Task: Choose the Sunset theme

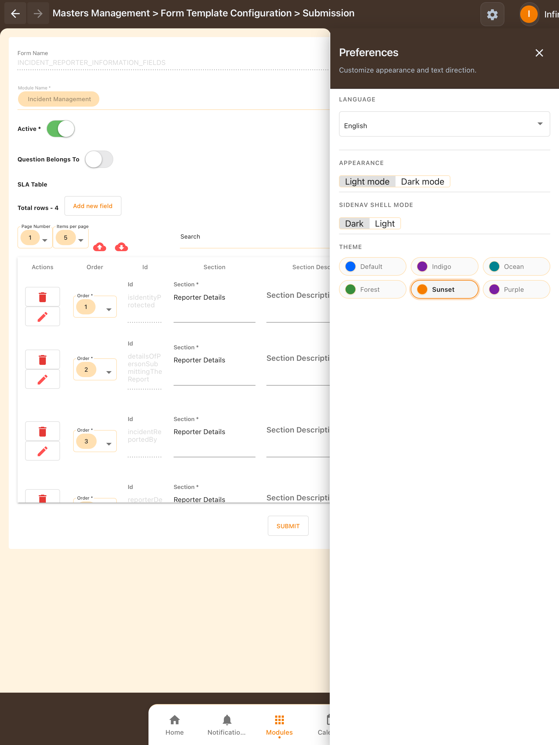Action: (x=444, y=289)
